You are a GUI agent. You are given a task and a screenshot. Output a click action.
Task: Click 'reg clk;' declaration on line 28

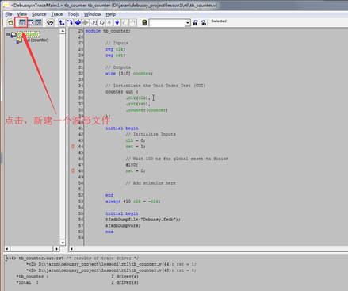(x=116, y=49)
